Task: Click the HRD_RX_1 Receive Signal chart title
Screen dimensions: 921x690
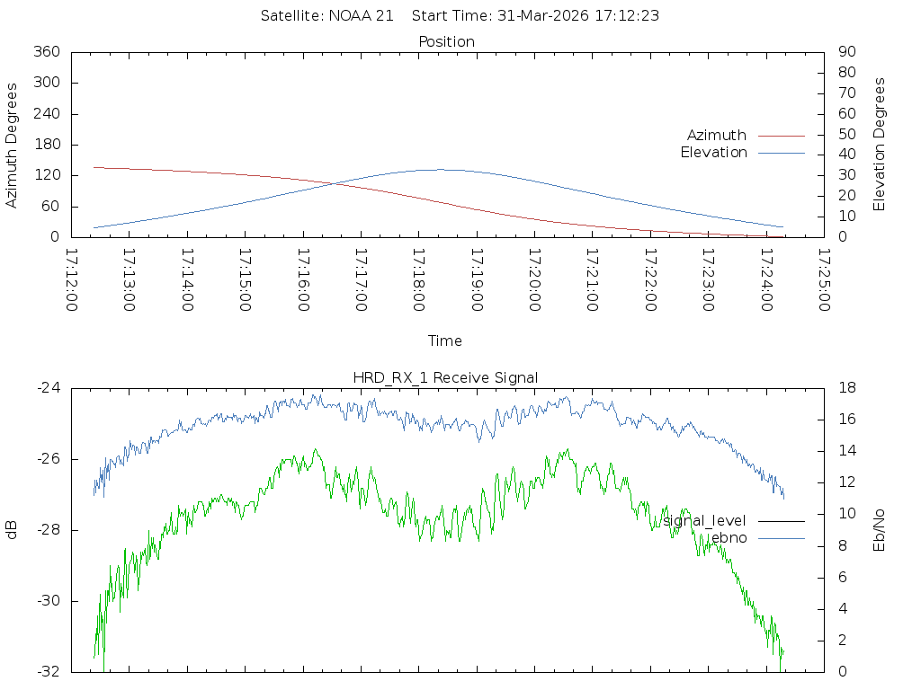Action: [447, 377]
